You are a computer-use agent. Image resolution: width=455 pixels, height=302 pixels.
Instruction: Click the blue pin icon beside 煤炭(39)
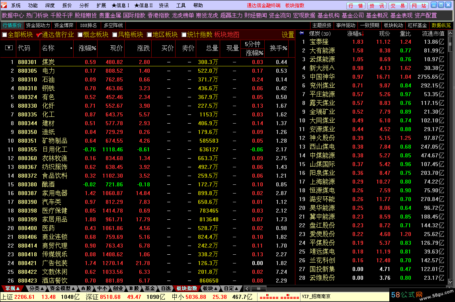302,33
